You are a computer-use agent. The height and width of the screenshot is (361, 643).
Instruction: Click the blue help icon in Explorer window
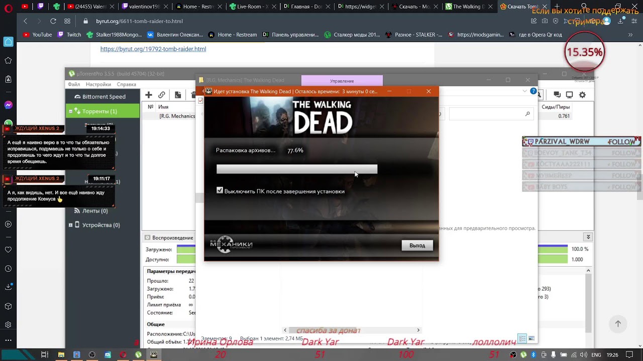[533, 91]
